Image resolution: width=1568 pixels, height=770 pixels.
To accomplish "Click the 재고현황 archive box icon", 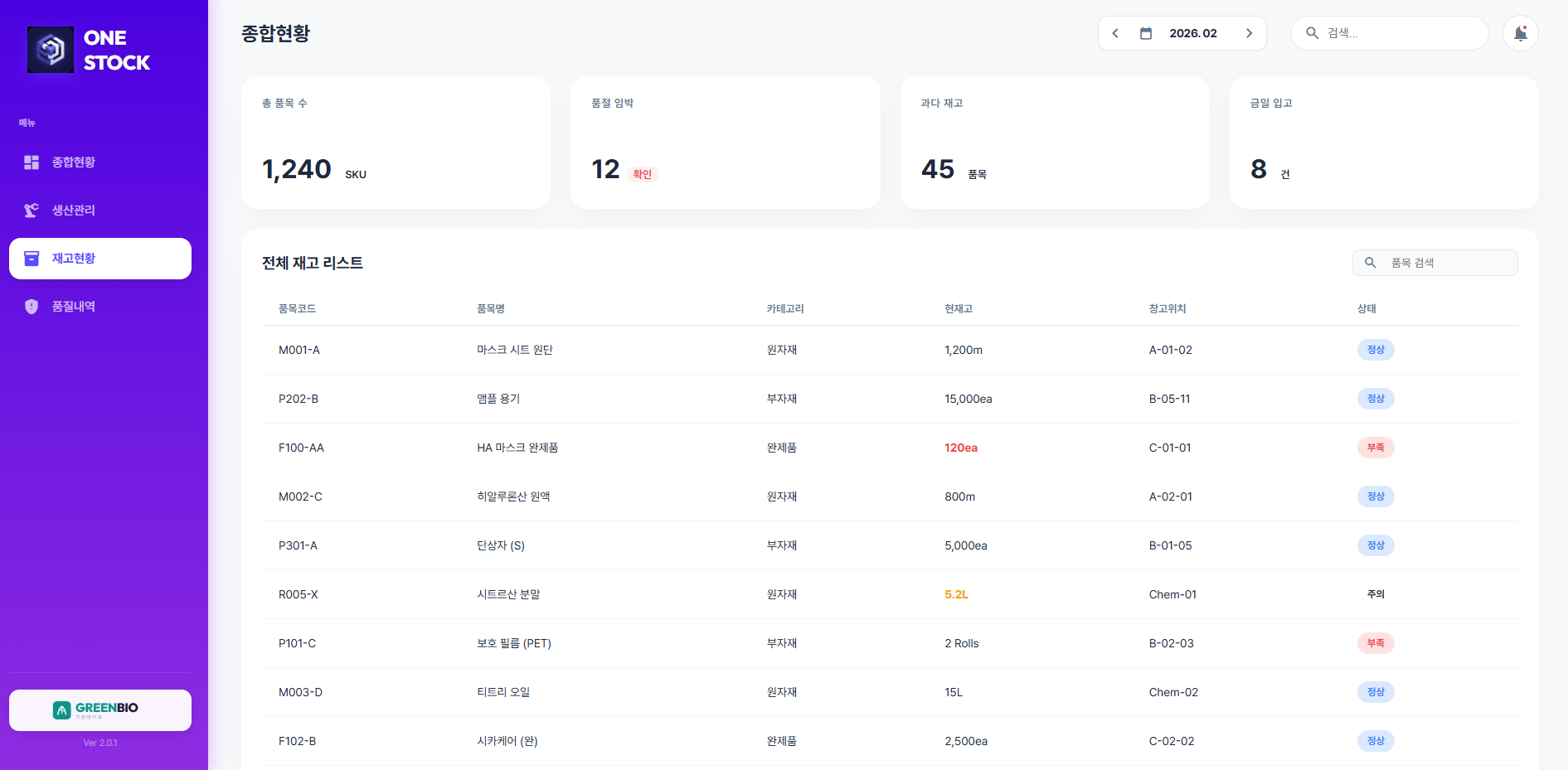I will click(32, 259).
